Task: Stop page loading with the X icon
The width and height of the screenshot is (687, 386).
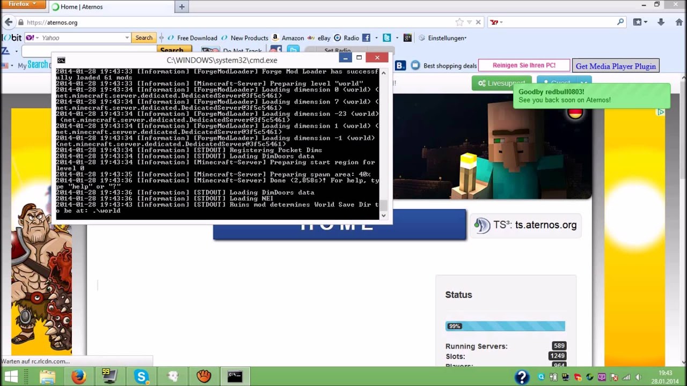Action: [478, 22]
